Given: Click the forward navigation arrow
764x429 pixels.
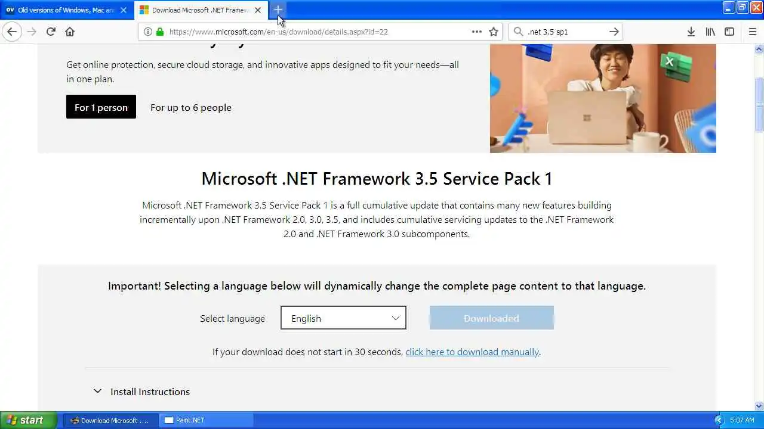Looking at the screenshot, I should (32, 32).
